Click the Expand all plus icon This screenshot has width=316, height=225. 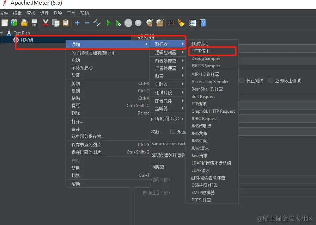[x=77, y=23]
